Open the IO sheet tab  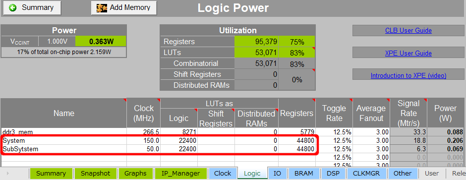[x=277, y=174]
